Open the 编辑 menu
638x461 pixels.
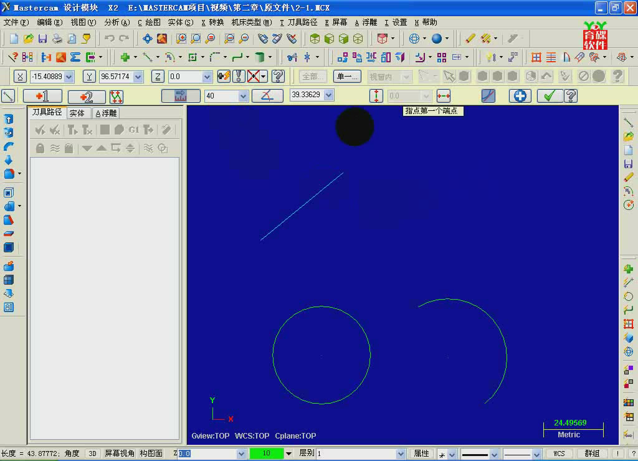pos(50,22)
